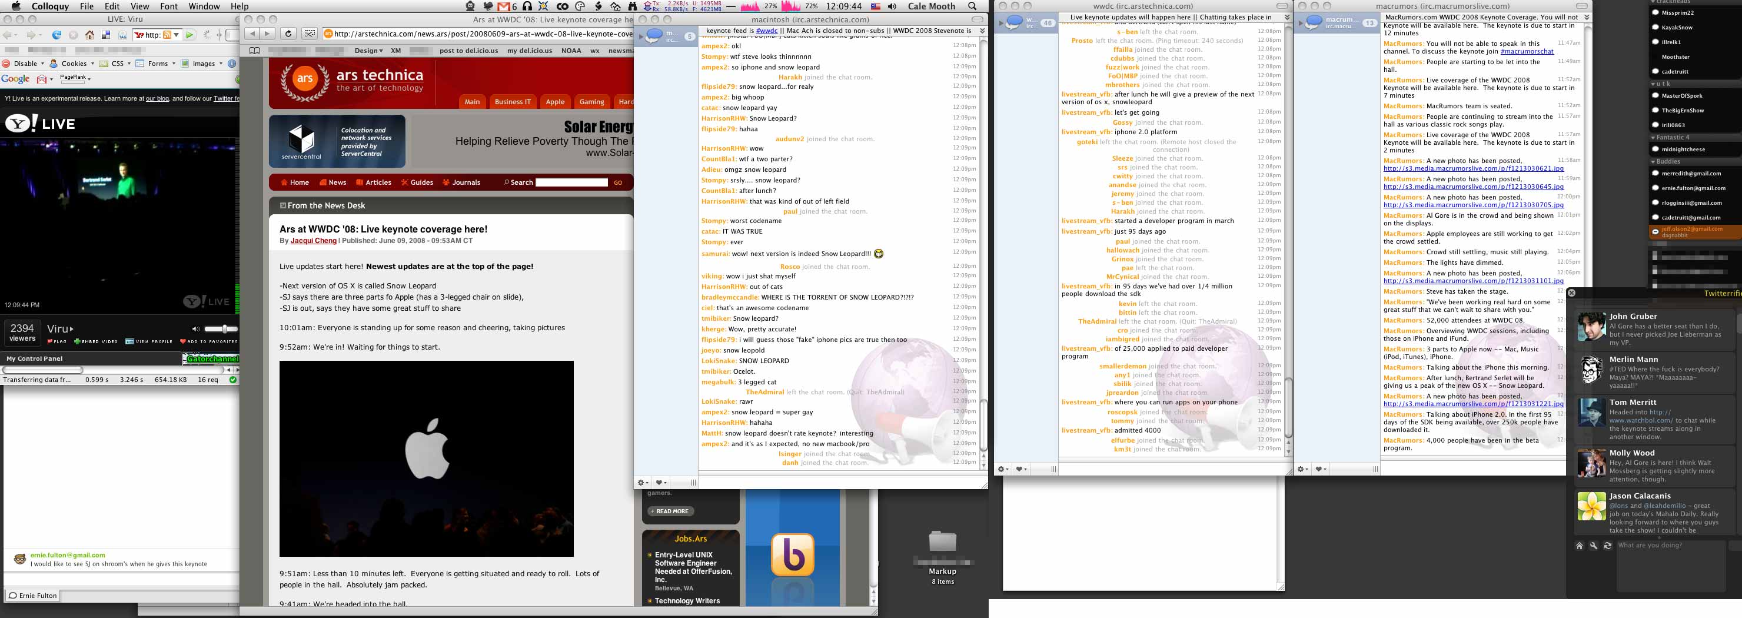The width and height of the screenshot is (1742, 618).
Task: Click the reload button in Ars Technica browser
Action: [x=288, y=34]
